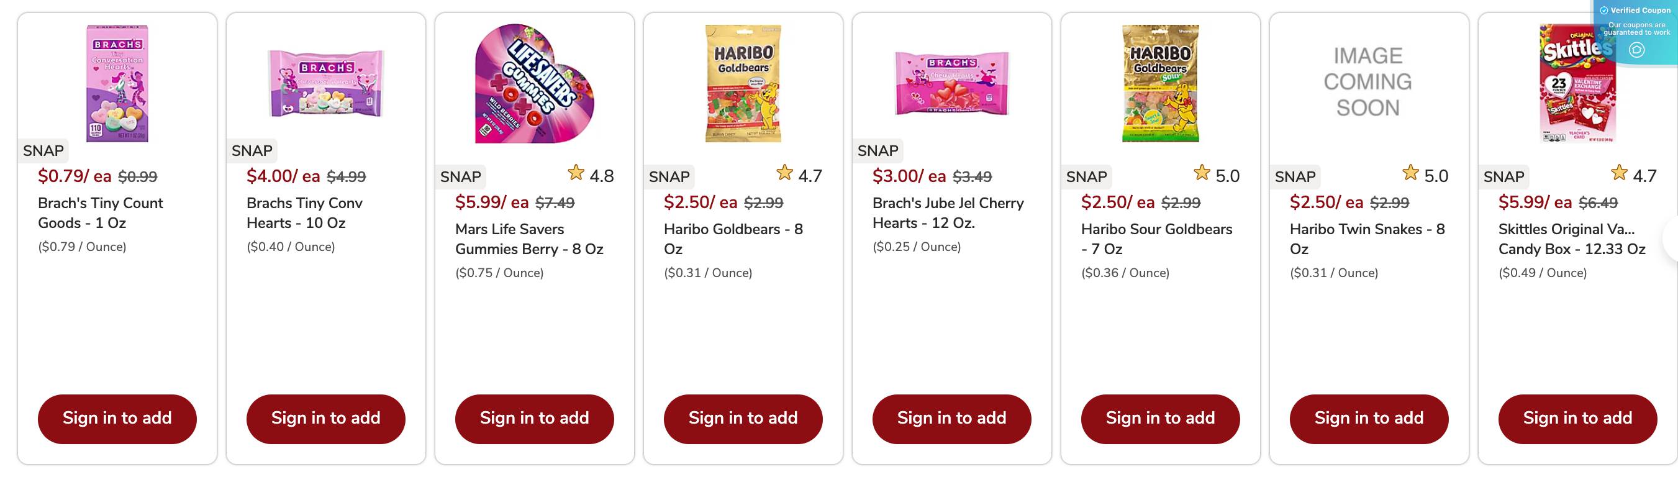
Task: Click the star icon on Haribo Twin Snakes
Action: [x=1410, y=175]
